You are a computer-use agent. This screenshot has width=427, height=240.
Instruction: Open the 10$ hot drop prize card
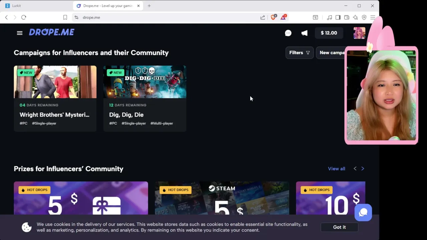(331, 198)
